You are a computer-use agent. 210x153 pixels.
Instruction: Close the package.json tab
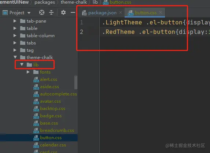click(x=121, y=12)
